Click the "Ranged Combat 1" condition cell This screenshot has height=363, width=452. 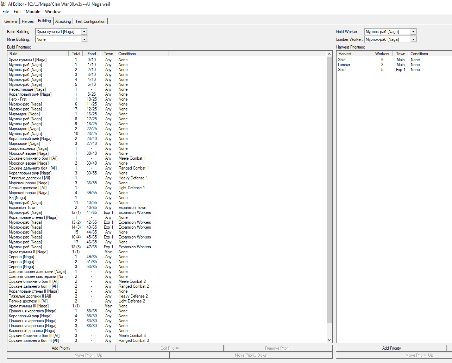tap(133, 168)
